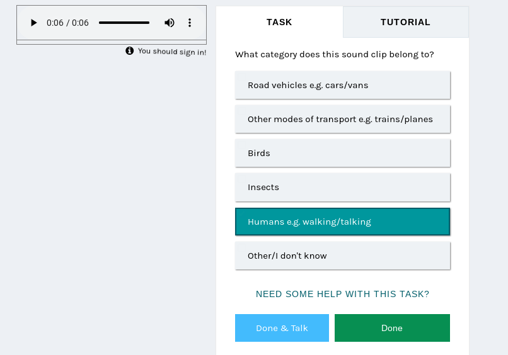Image resolution: width=508 pixels, height=355 pixels.
Task: Click the info icon beside sign in notice
Action: click(130, 51)
